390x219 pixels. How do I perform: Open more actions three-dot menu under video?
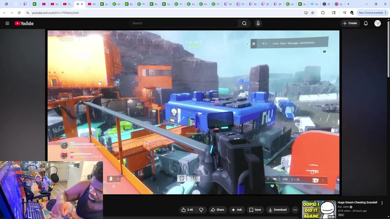point(295,210)
